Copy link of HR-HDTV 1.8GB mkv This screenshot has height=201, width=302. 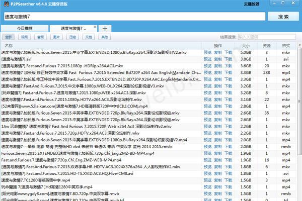click(x=218, y=167)
